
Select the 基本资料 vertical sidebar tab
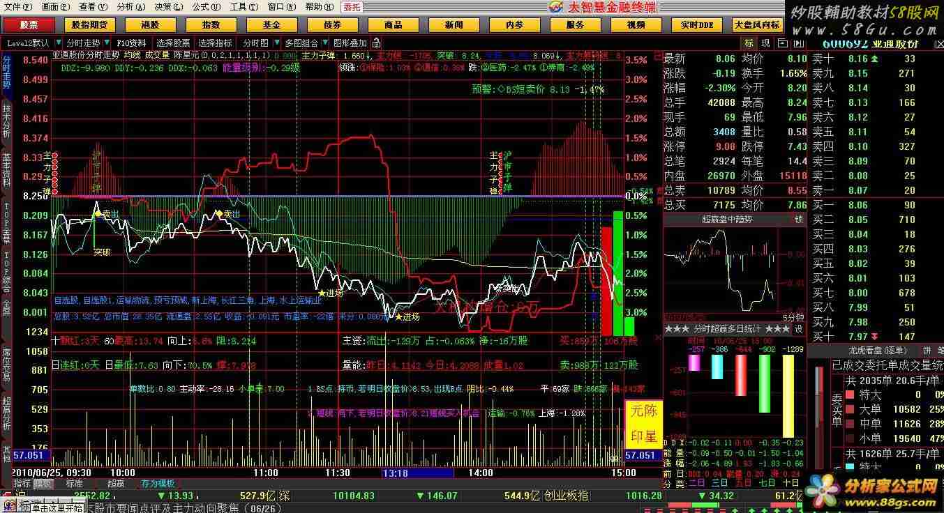coord(6,171)
